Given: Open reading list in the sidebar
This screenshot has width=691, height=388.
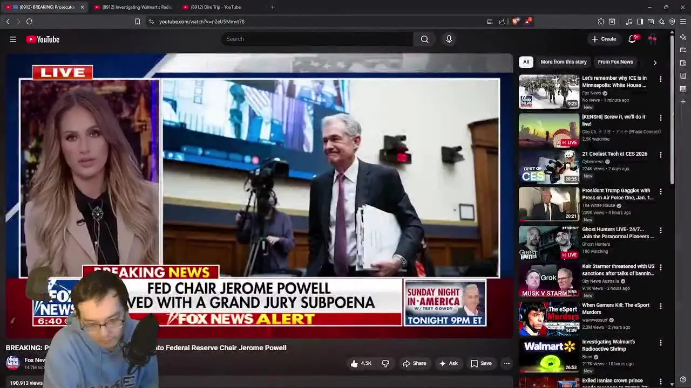Looking at the screenshot, I should pyautogui.click(x=683, y=89).
